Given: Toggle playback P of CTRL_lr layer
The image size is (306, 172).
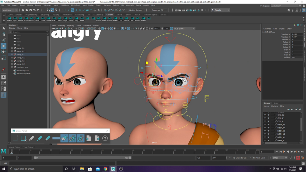Looking at the screenshot, I should pos(269,121).
